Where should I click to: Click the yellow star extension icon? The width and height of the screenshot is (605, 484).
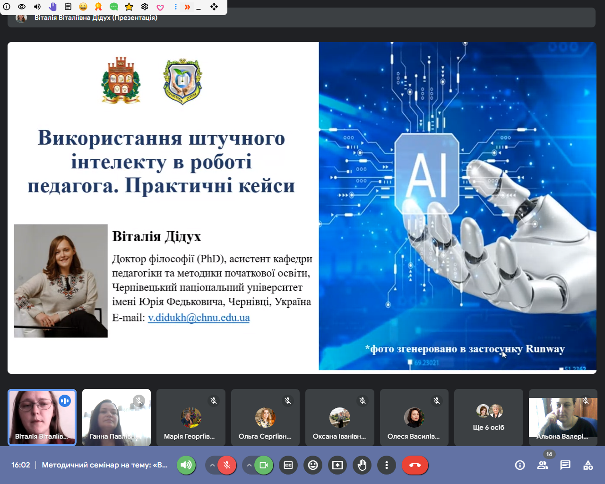(x=129, y=7)
